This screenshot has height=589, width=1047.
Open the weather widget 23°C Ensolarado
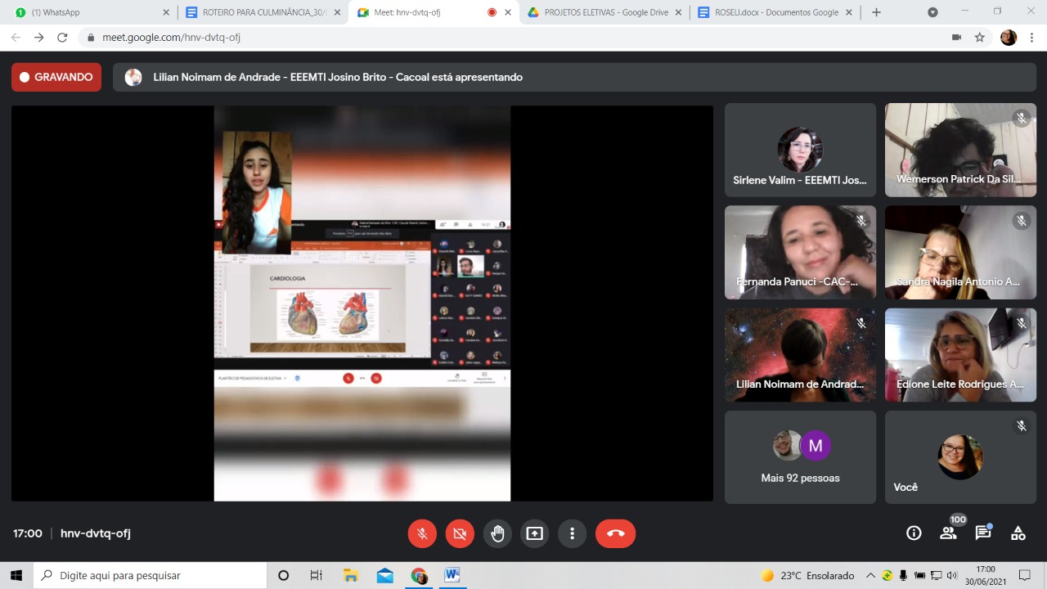[x=807, y=575]
